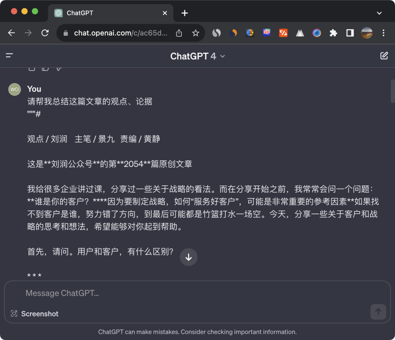Click the text '请帮我总结这篇文章的观点、论据'
Image resolution: width=395 pixels, height=340 pixels.
tap(90, 102)
